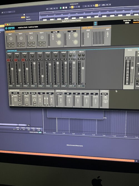The width and height of the screenshot is (139, 186).
Task: Click the Input 1 XLR combo connector icon
Action: coord(11,39)
